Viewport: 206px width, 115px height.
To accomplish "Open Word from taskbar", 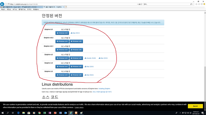I will pos(60,113).
